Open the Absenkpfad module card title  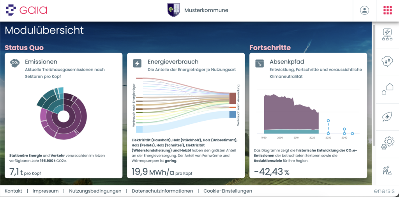[286, 62]
